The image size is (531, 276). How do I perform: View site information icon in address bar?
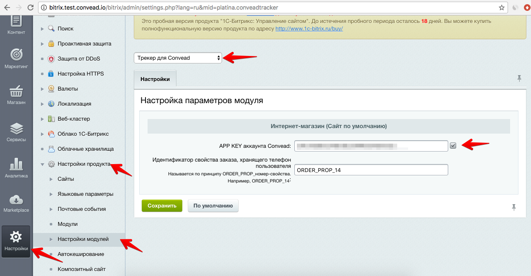click(x=44, y=8)
